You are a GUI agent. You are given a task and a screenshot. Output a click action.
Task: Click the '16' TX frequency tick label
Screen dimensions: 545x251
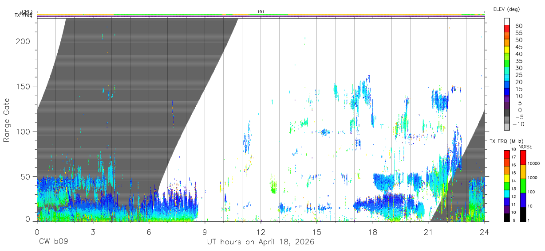point(514,166)
